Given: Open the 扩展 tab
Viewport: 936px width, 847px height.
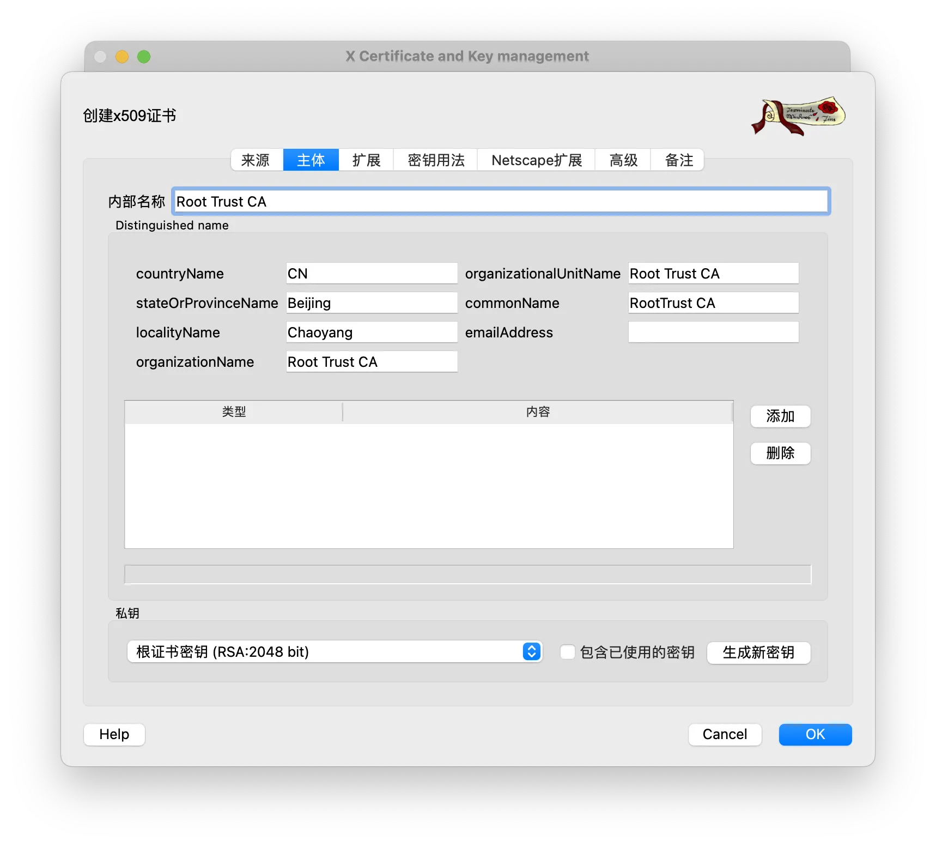Looking at the screenshot, I should [x=366, y=160].
